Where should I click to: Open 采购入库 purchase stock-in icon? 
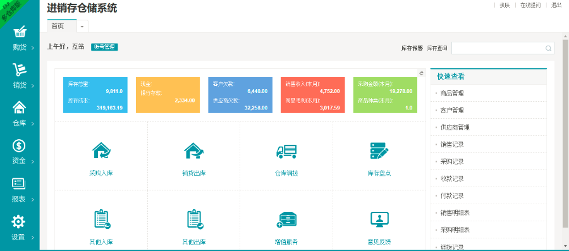[101, 150]
